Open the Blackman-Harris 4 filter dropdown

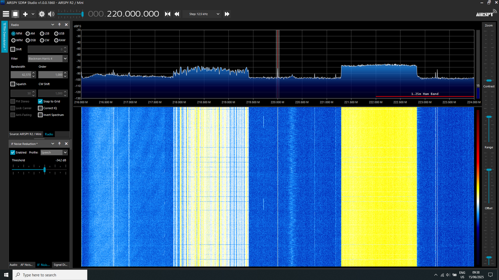pyautogui.click(x=48, y=59)
